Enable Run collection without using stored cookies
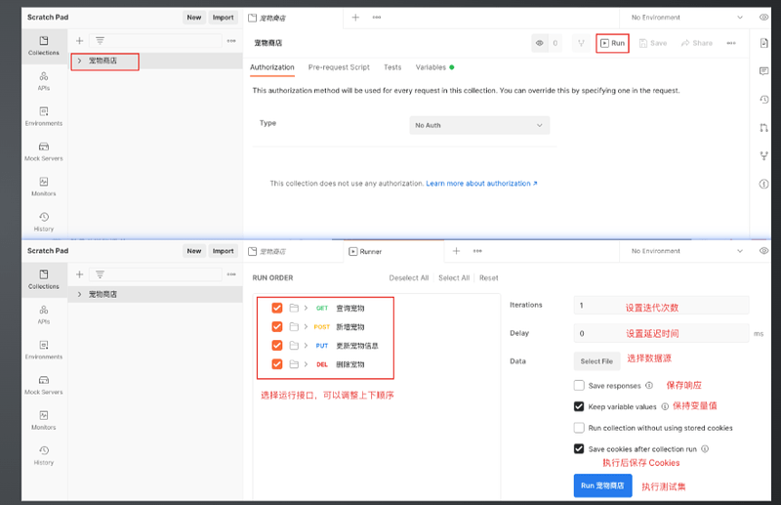 579,428
